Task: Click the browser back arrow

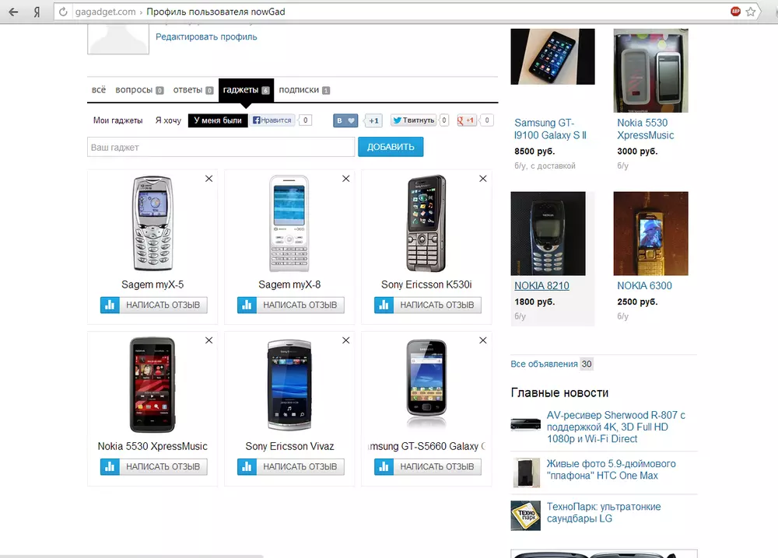Action: (x=13, y=12)
